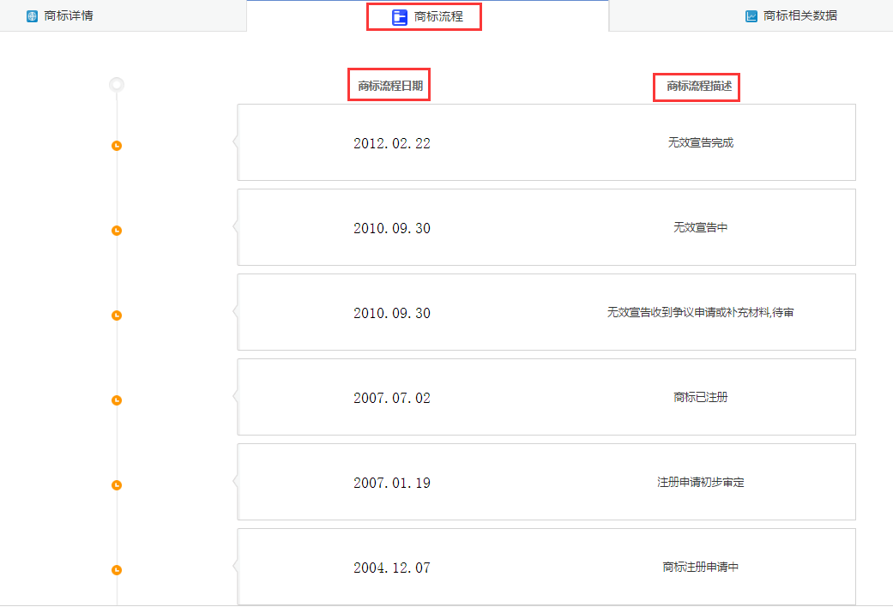Viewport: 893px width, 607px height.
Task: Click the 商标流程日期 column header
Action: click(389, 86)
